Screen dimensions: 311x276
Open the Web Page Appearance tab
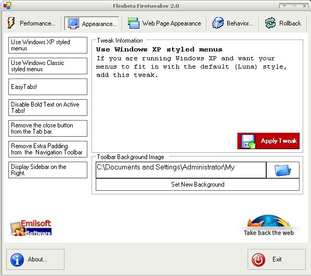click(x=164, y=23)
